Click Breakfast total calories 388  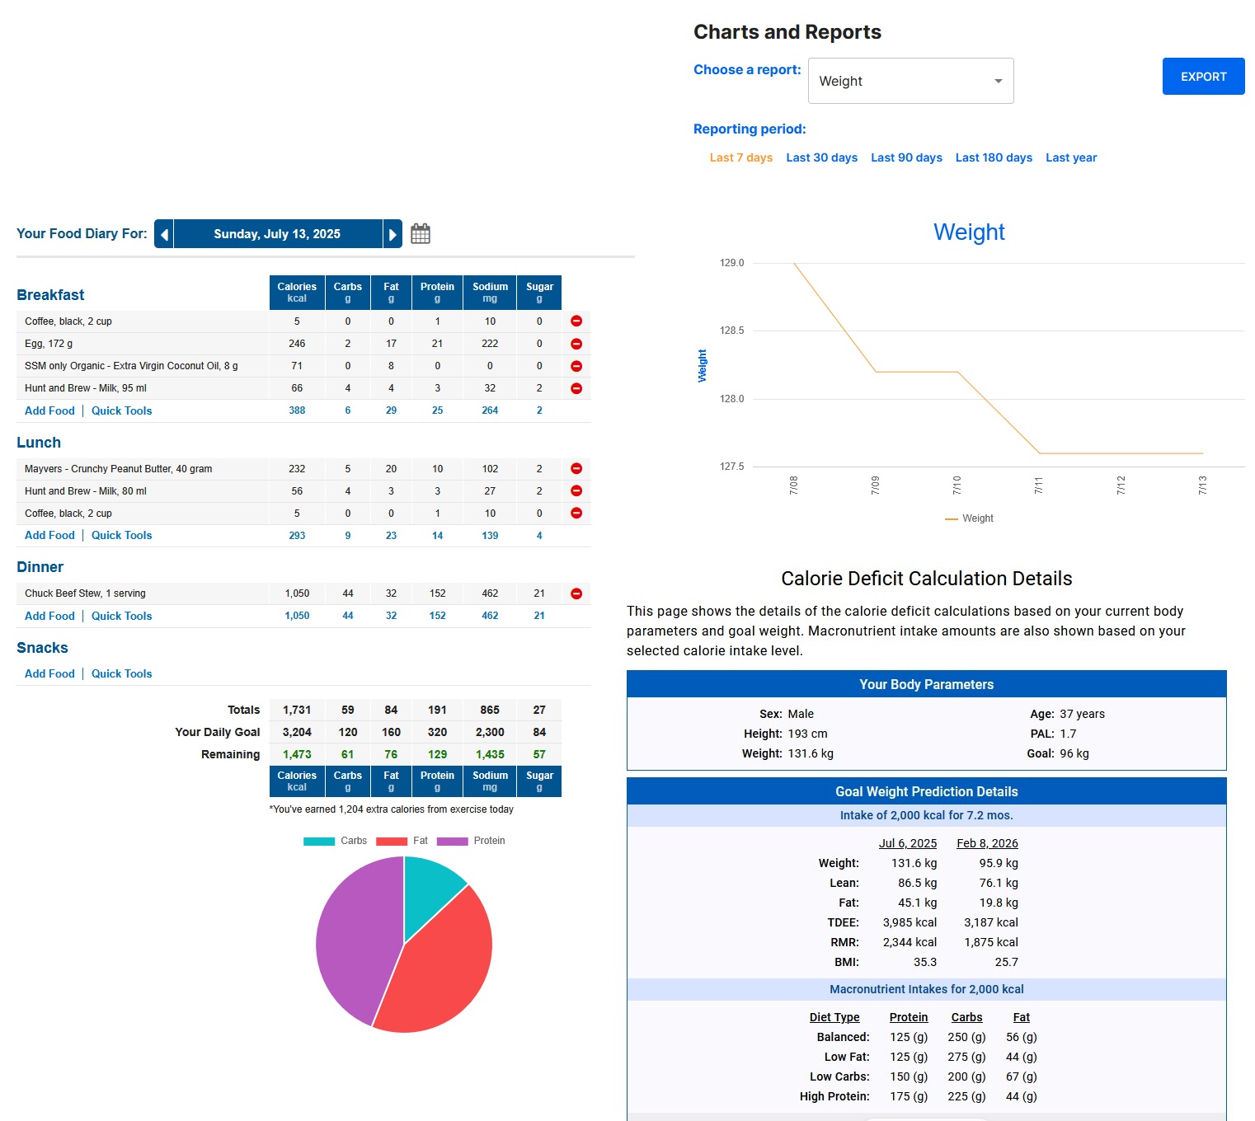click(x=297, y=410)
